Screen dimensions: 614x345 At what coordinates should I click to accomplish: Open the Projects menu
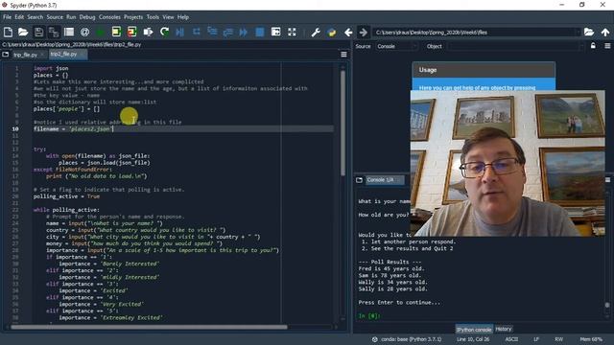133,17
